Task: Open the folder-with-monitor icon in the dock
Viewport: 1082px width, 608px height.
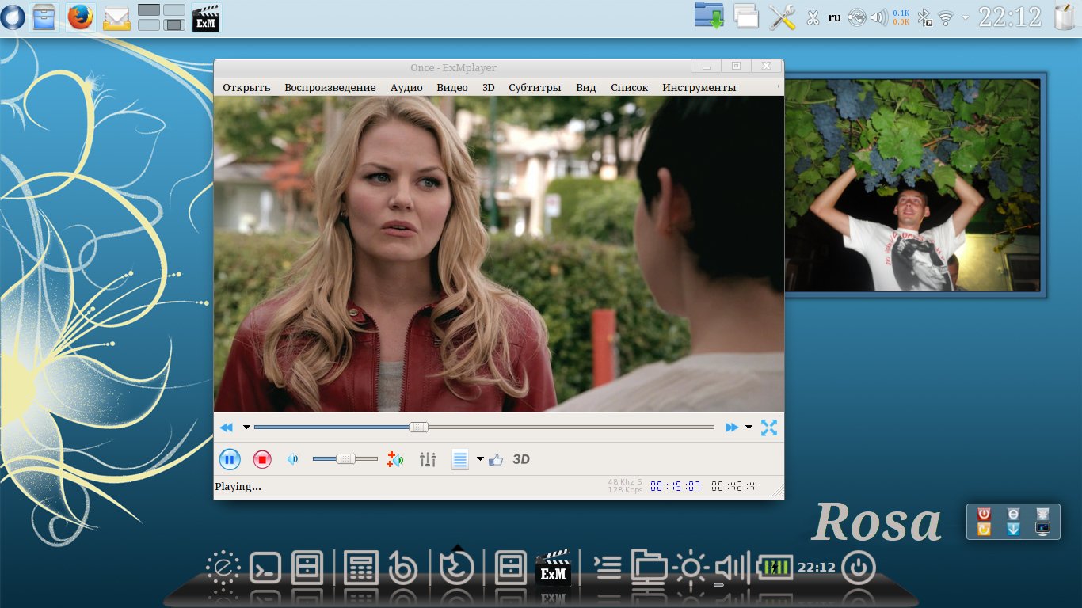Action: [649, 568]
